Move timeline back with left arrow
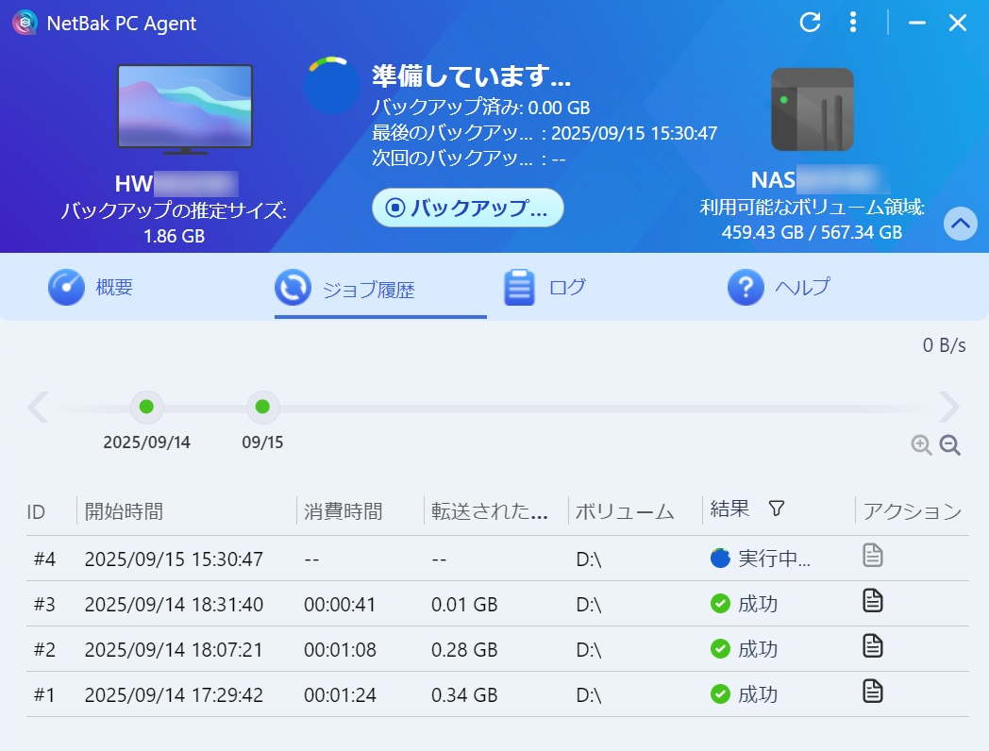 pos(39,408)
